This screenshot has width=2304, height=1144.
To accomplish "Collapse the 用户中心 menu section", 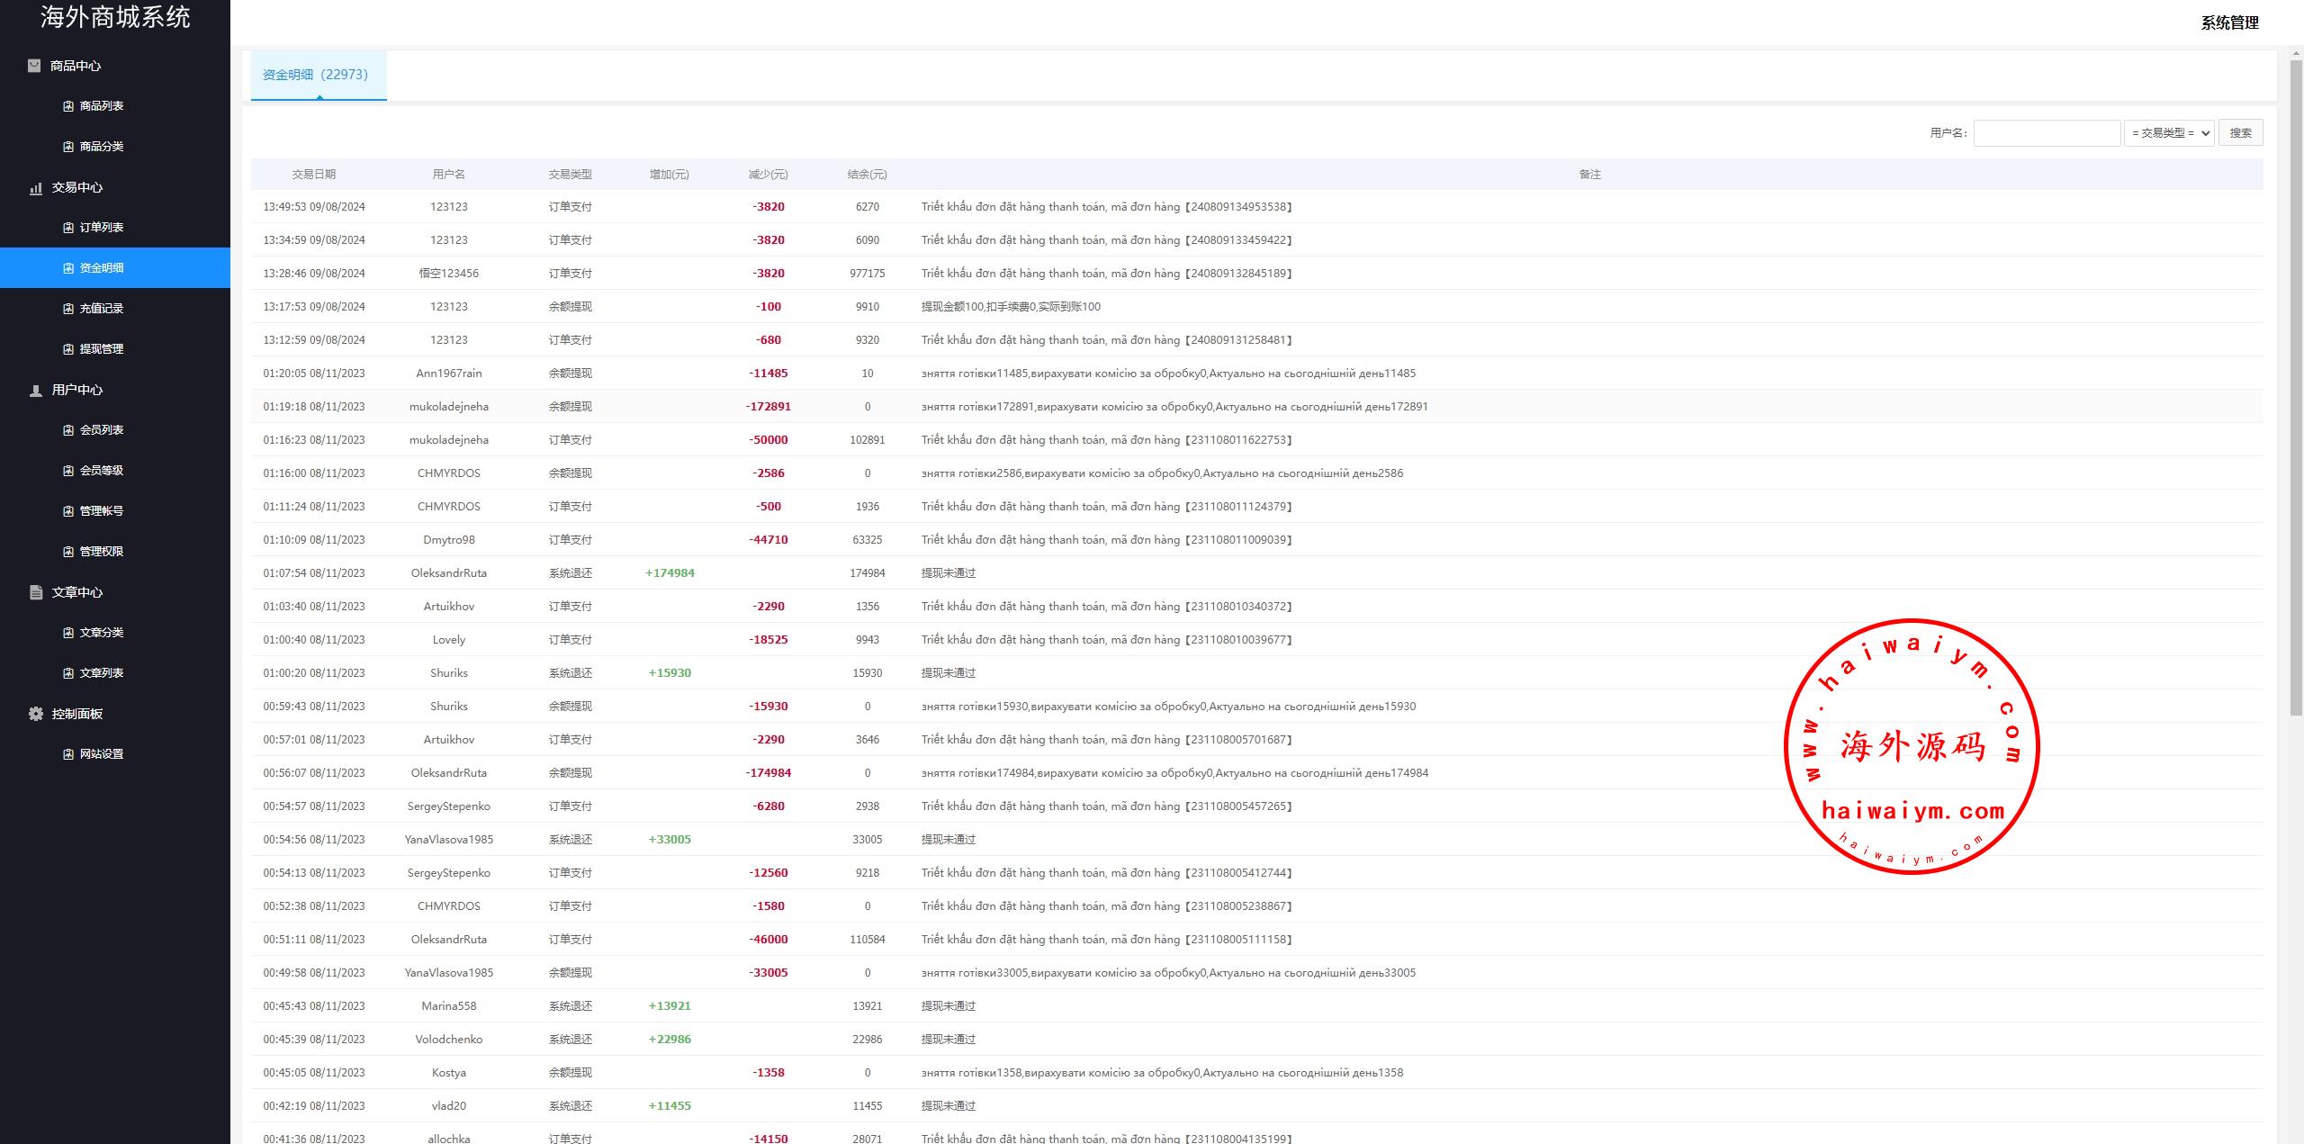I will coord(77,390).
